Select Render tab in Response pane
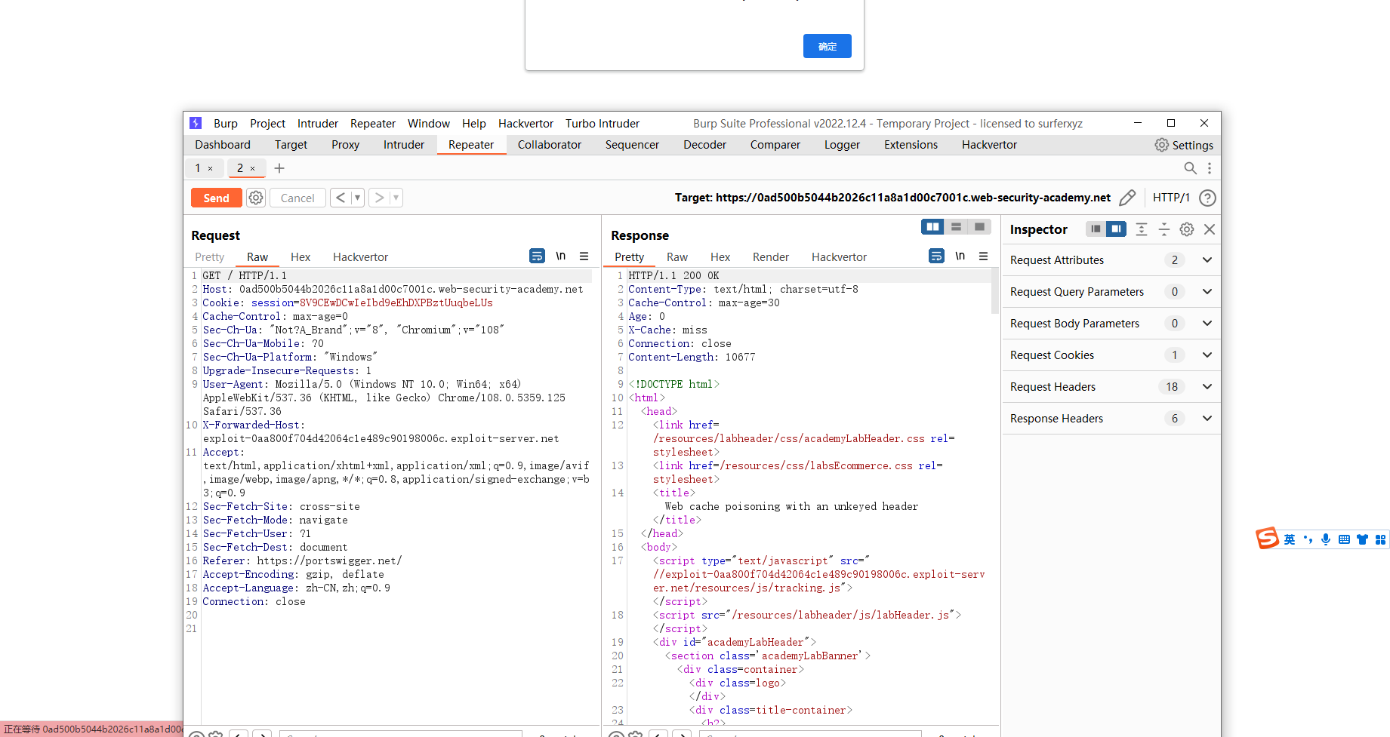Viewport: 1390px width, 737px height. [x=771, y=257]
